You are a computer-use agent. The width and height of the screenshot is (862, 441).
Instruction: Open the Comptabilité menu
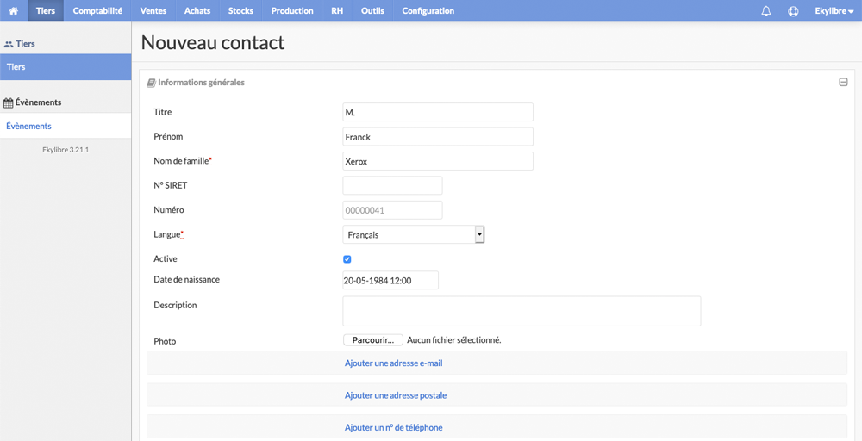click(x=97, y=11)
